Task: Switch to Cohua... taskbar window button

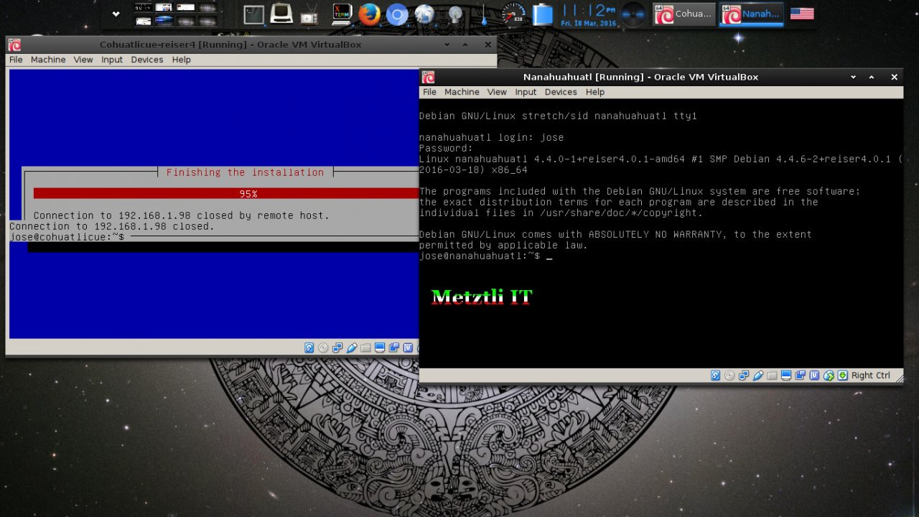Action: (x=684, y=14)
